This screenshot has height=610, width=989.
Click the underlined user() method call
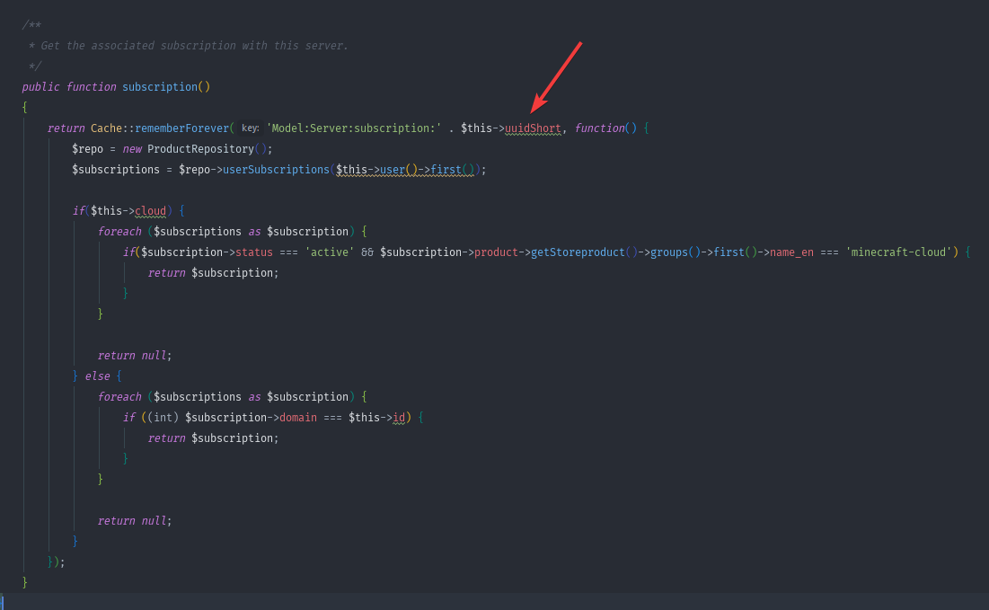click(393, 170)
